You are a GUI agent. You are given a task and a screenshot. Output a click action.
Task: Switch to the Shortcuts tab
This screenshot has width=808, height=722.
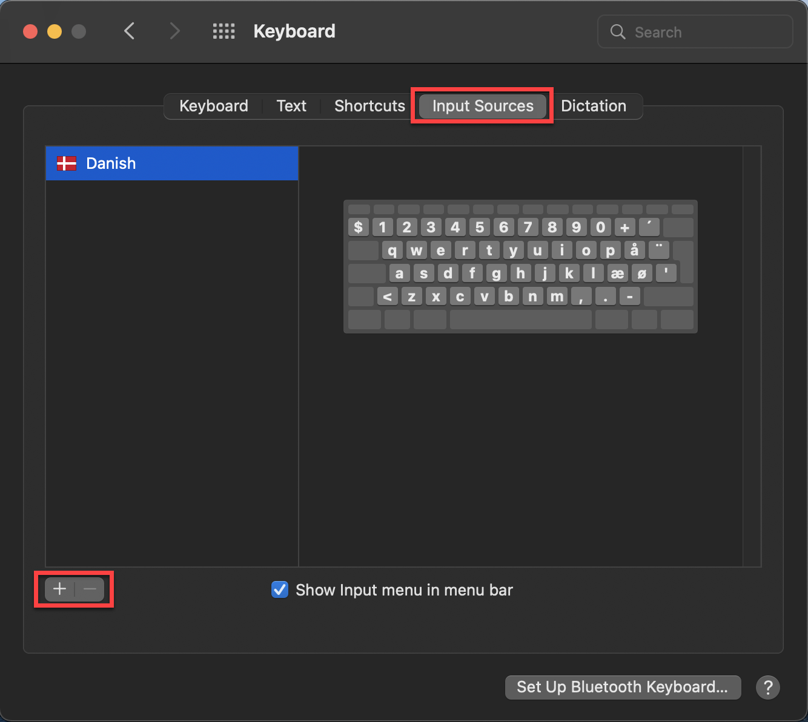pyautogui.click(x=369, y=106)
